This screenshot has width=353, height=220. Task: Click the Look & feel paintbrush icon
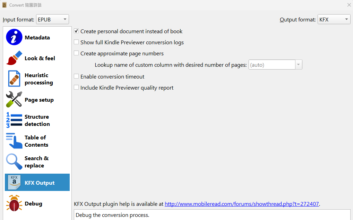click(14, 58)
